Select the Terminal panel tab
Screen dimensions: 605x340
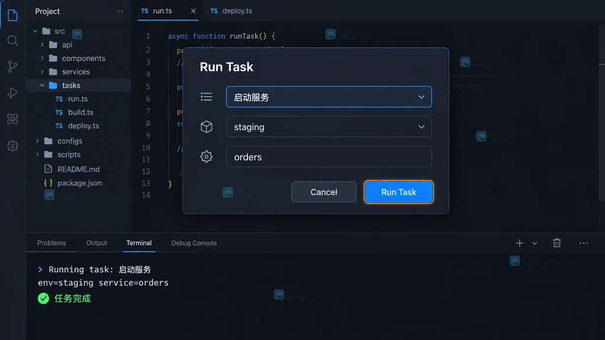(139, 243)
